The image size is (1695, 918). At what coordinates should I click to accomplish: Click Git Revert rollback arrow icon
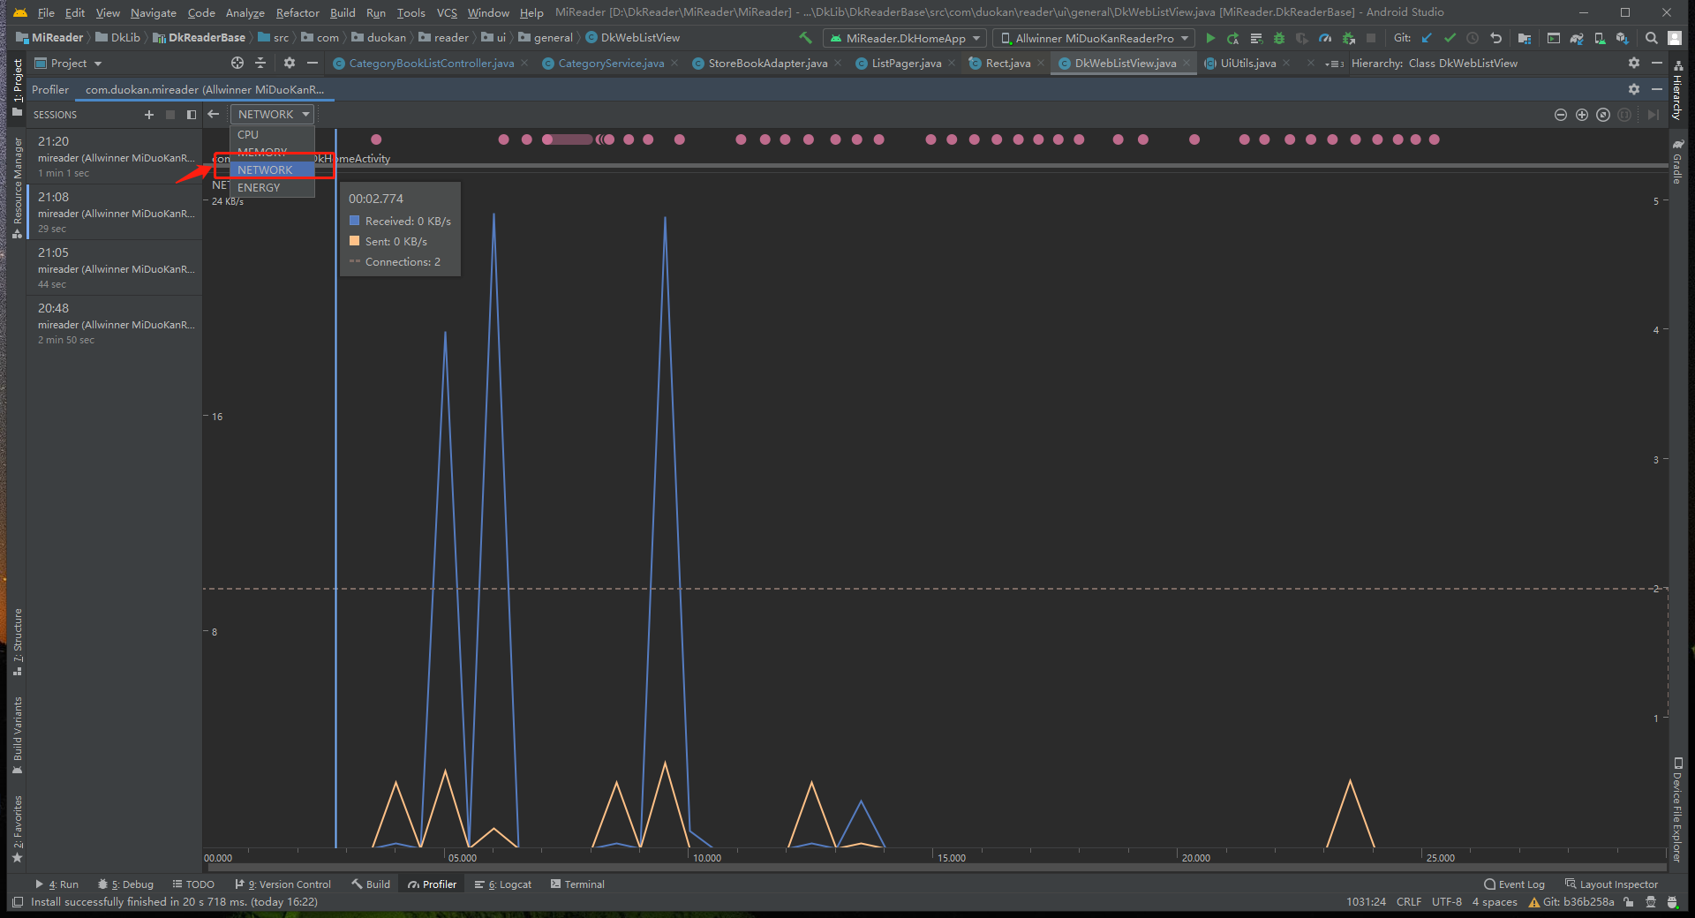(1495, 38)
